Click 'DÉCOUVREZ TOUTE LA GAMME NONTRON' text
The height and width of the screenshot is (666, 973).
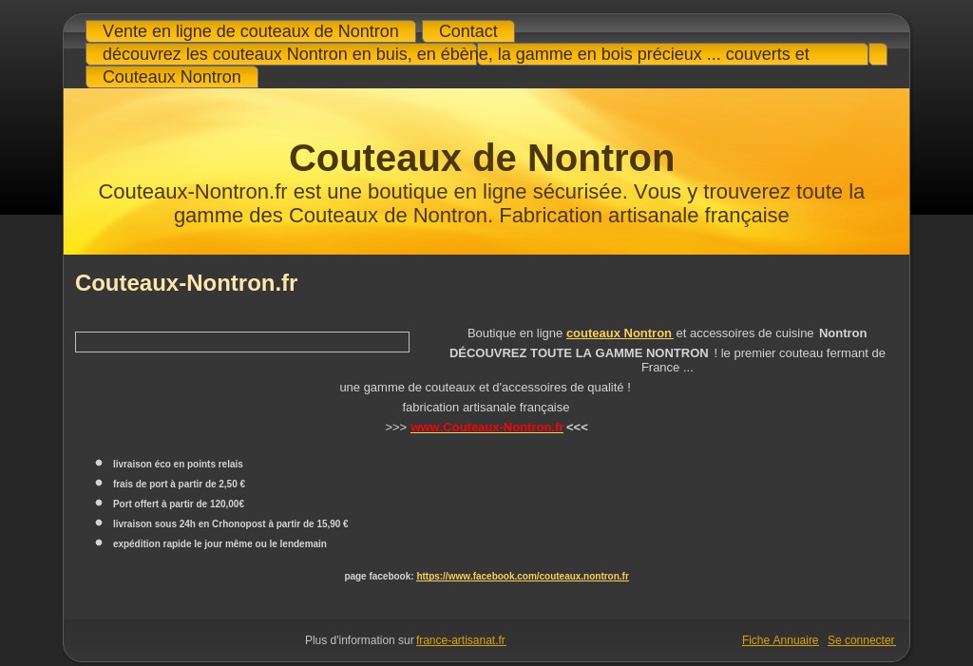coord(579,353)
